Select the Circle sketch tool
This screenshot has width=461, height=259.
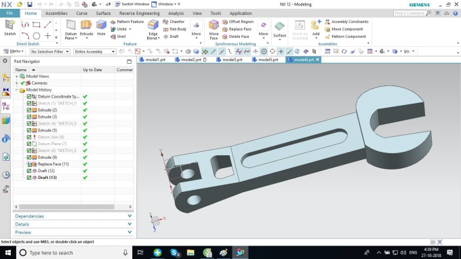pos(37,36)
